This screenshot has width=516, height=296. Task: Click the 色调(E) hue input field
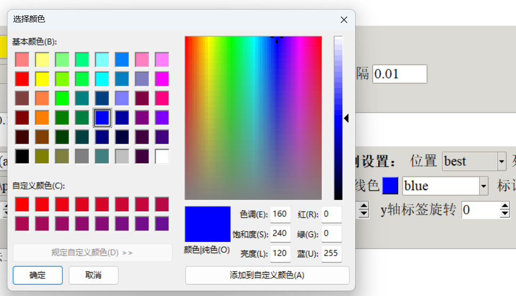[281, 214]
